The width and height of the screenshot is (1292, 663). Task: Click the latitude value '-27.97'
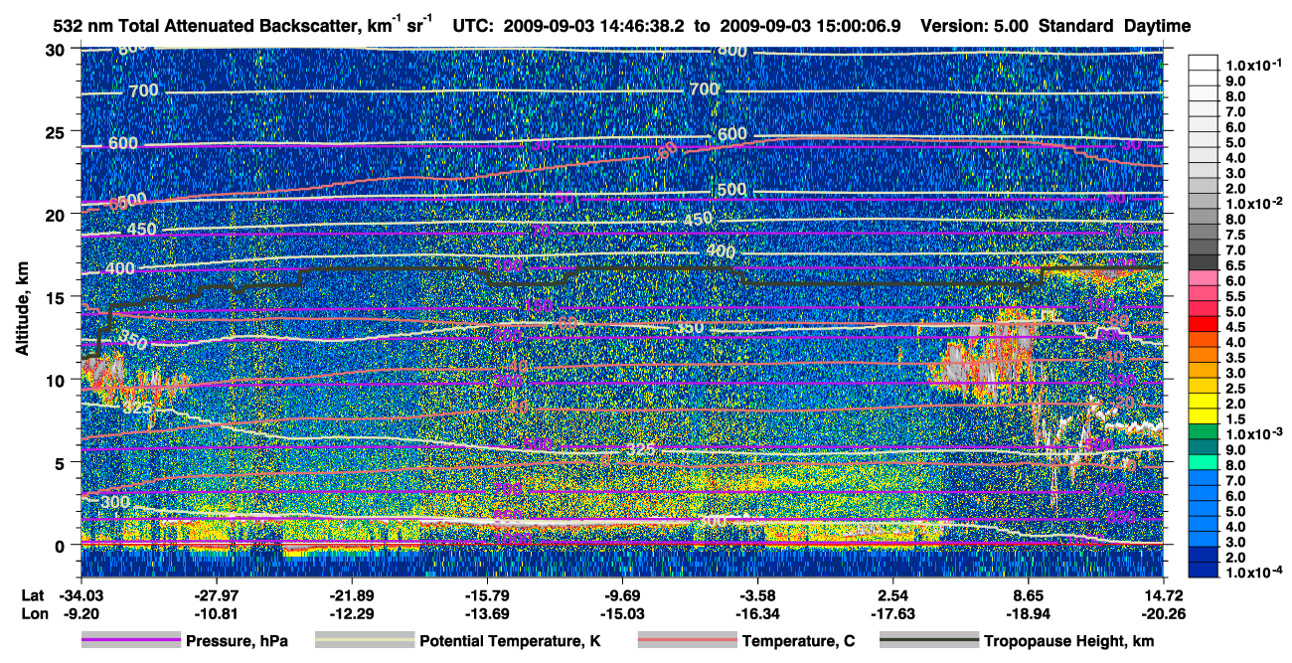pos(216,595)
